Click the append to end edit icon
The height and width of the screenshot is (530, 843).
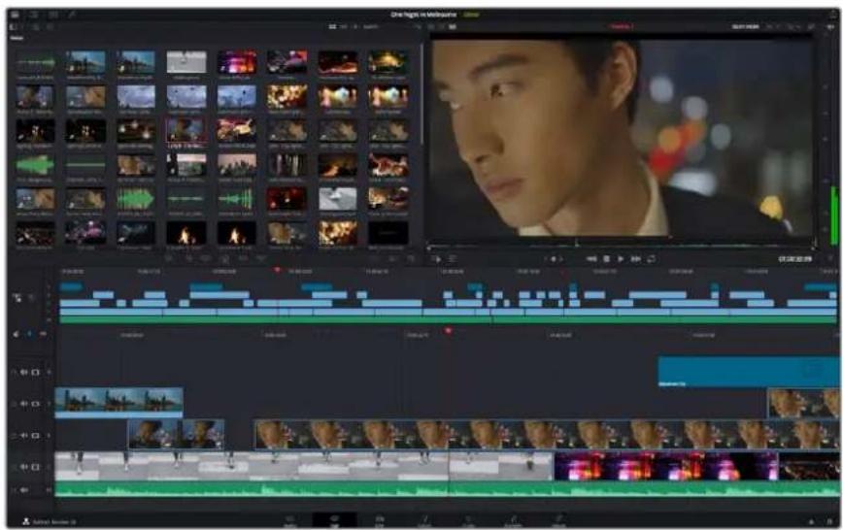pyautogui.click(x=188, y=258)
